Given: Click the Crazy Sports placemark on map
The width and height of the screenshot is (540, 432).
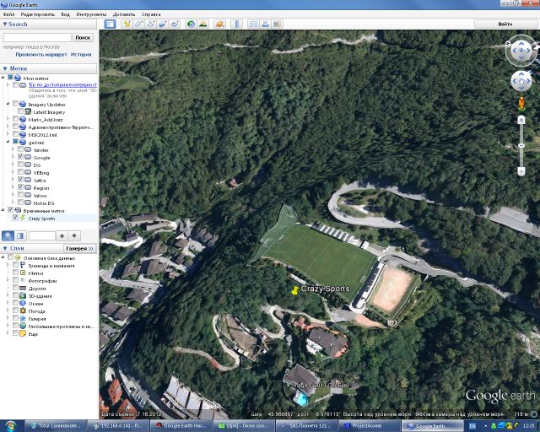Looking at the screenshot, I should pyautogui.click(x=294, y=290).
